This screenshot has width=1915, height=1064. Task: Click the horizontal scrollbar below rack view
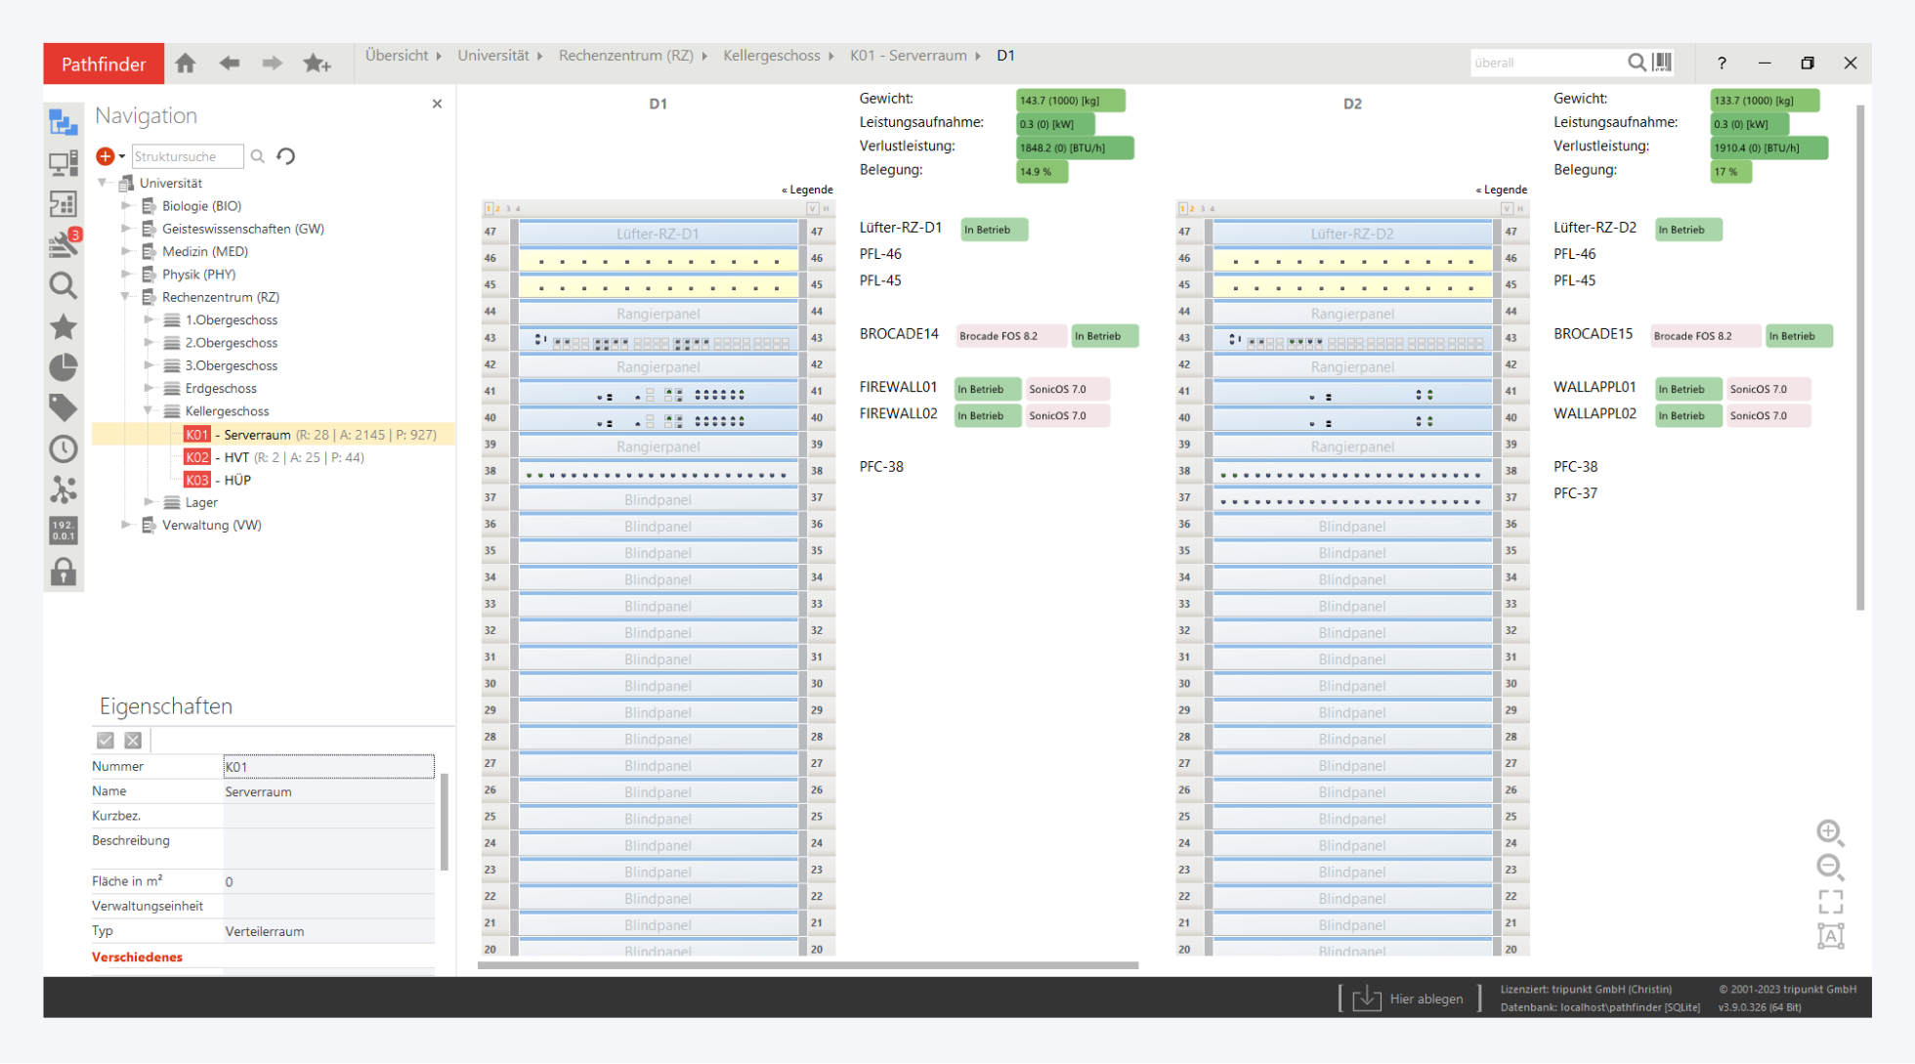click(807, 965)
